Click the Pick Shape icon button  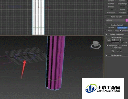[113, 51]
